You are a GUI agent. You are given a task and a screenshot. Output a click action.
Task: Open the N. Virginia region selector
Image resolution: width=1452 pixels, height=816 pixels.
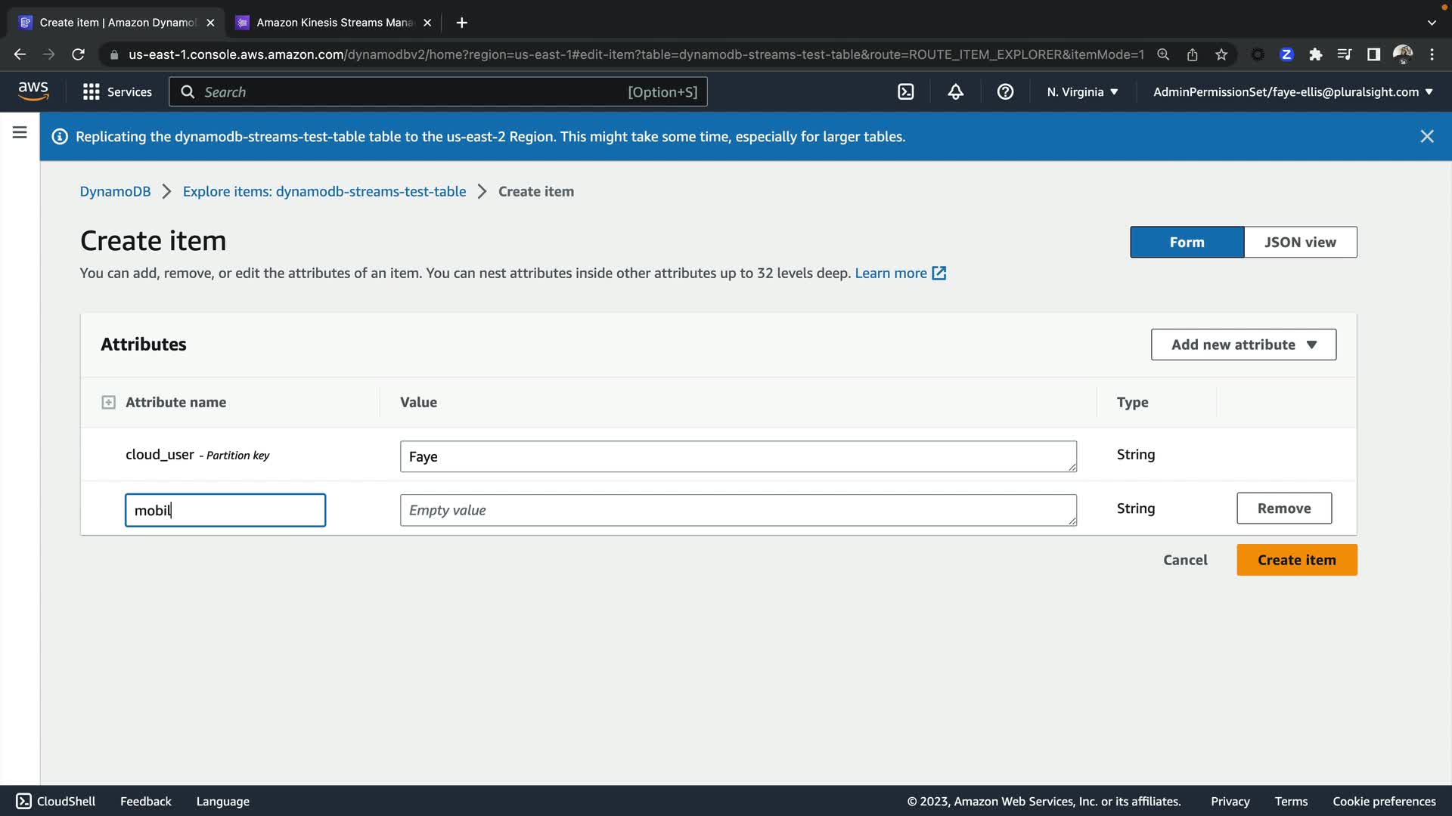(1081, 91)
